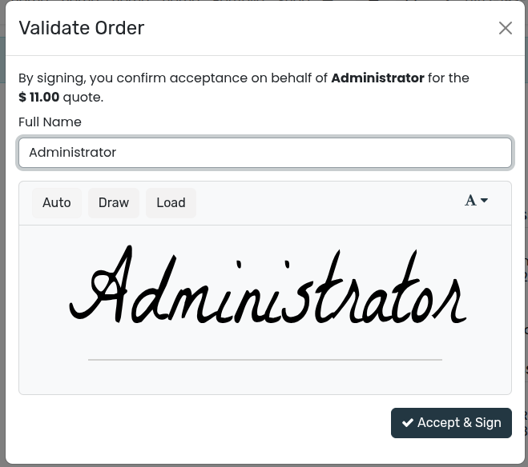
Task: Click empty toolbar space right of Load
Action: tap(320, 203)
